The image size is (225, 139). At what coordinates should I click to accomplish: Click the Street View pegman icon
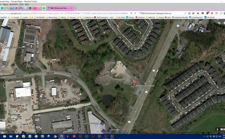tap(217, 129)
